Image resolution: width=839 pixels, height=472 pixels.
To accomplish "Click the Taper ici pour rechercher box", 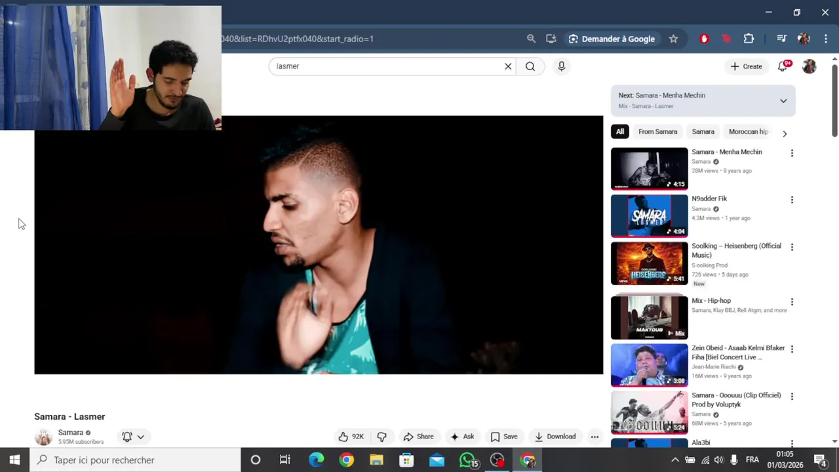I will pos(135,460).
